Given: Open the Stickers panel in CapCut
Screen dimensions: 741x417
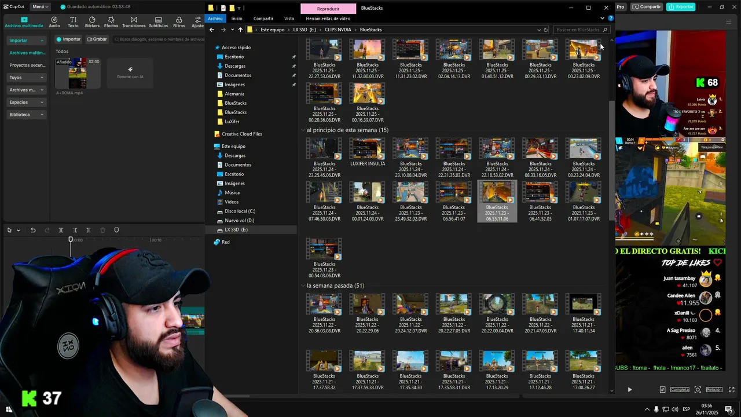Looking at the screenshot, I should click(92, 22).
